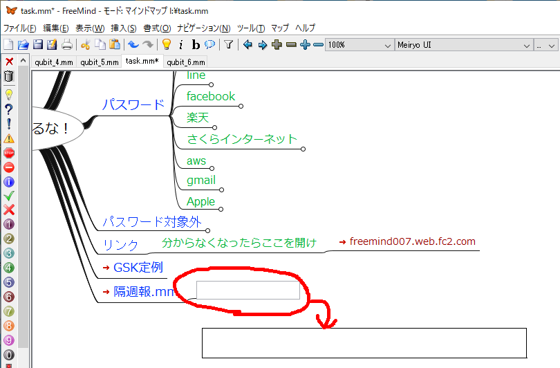
Task: Click the Undo arrow icon
Action: (x=133, y=45)
